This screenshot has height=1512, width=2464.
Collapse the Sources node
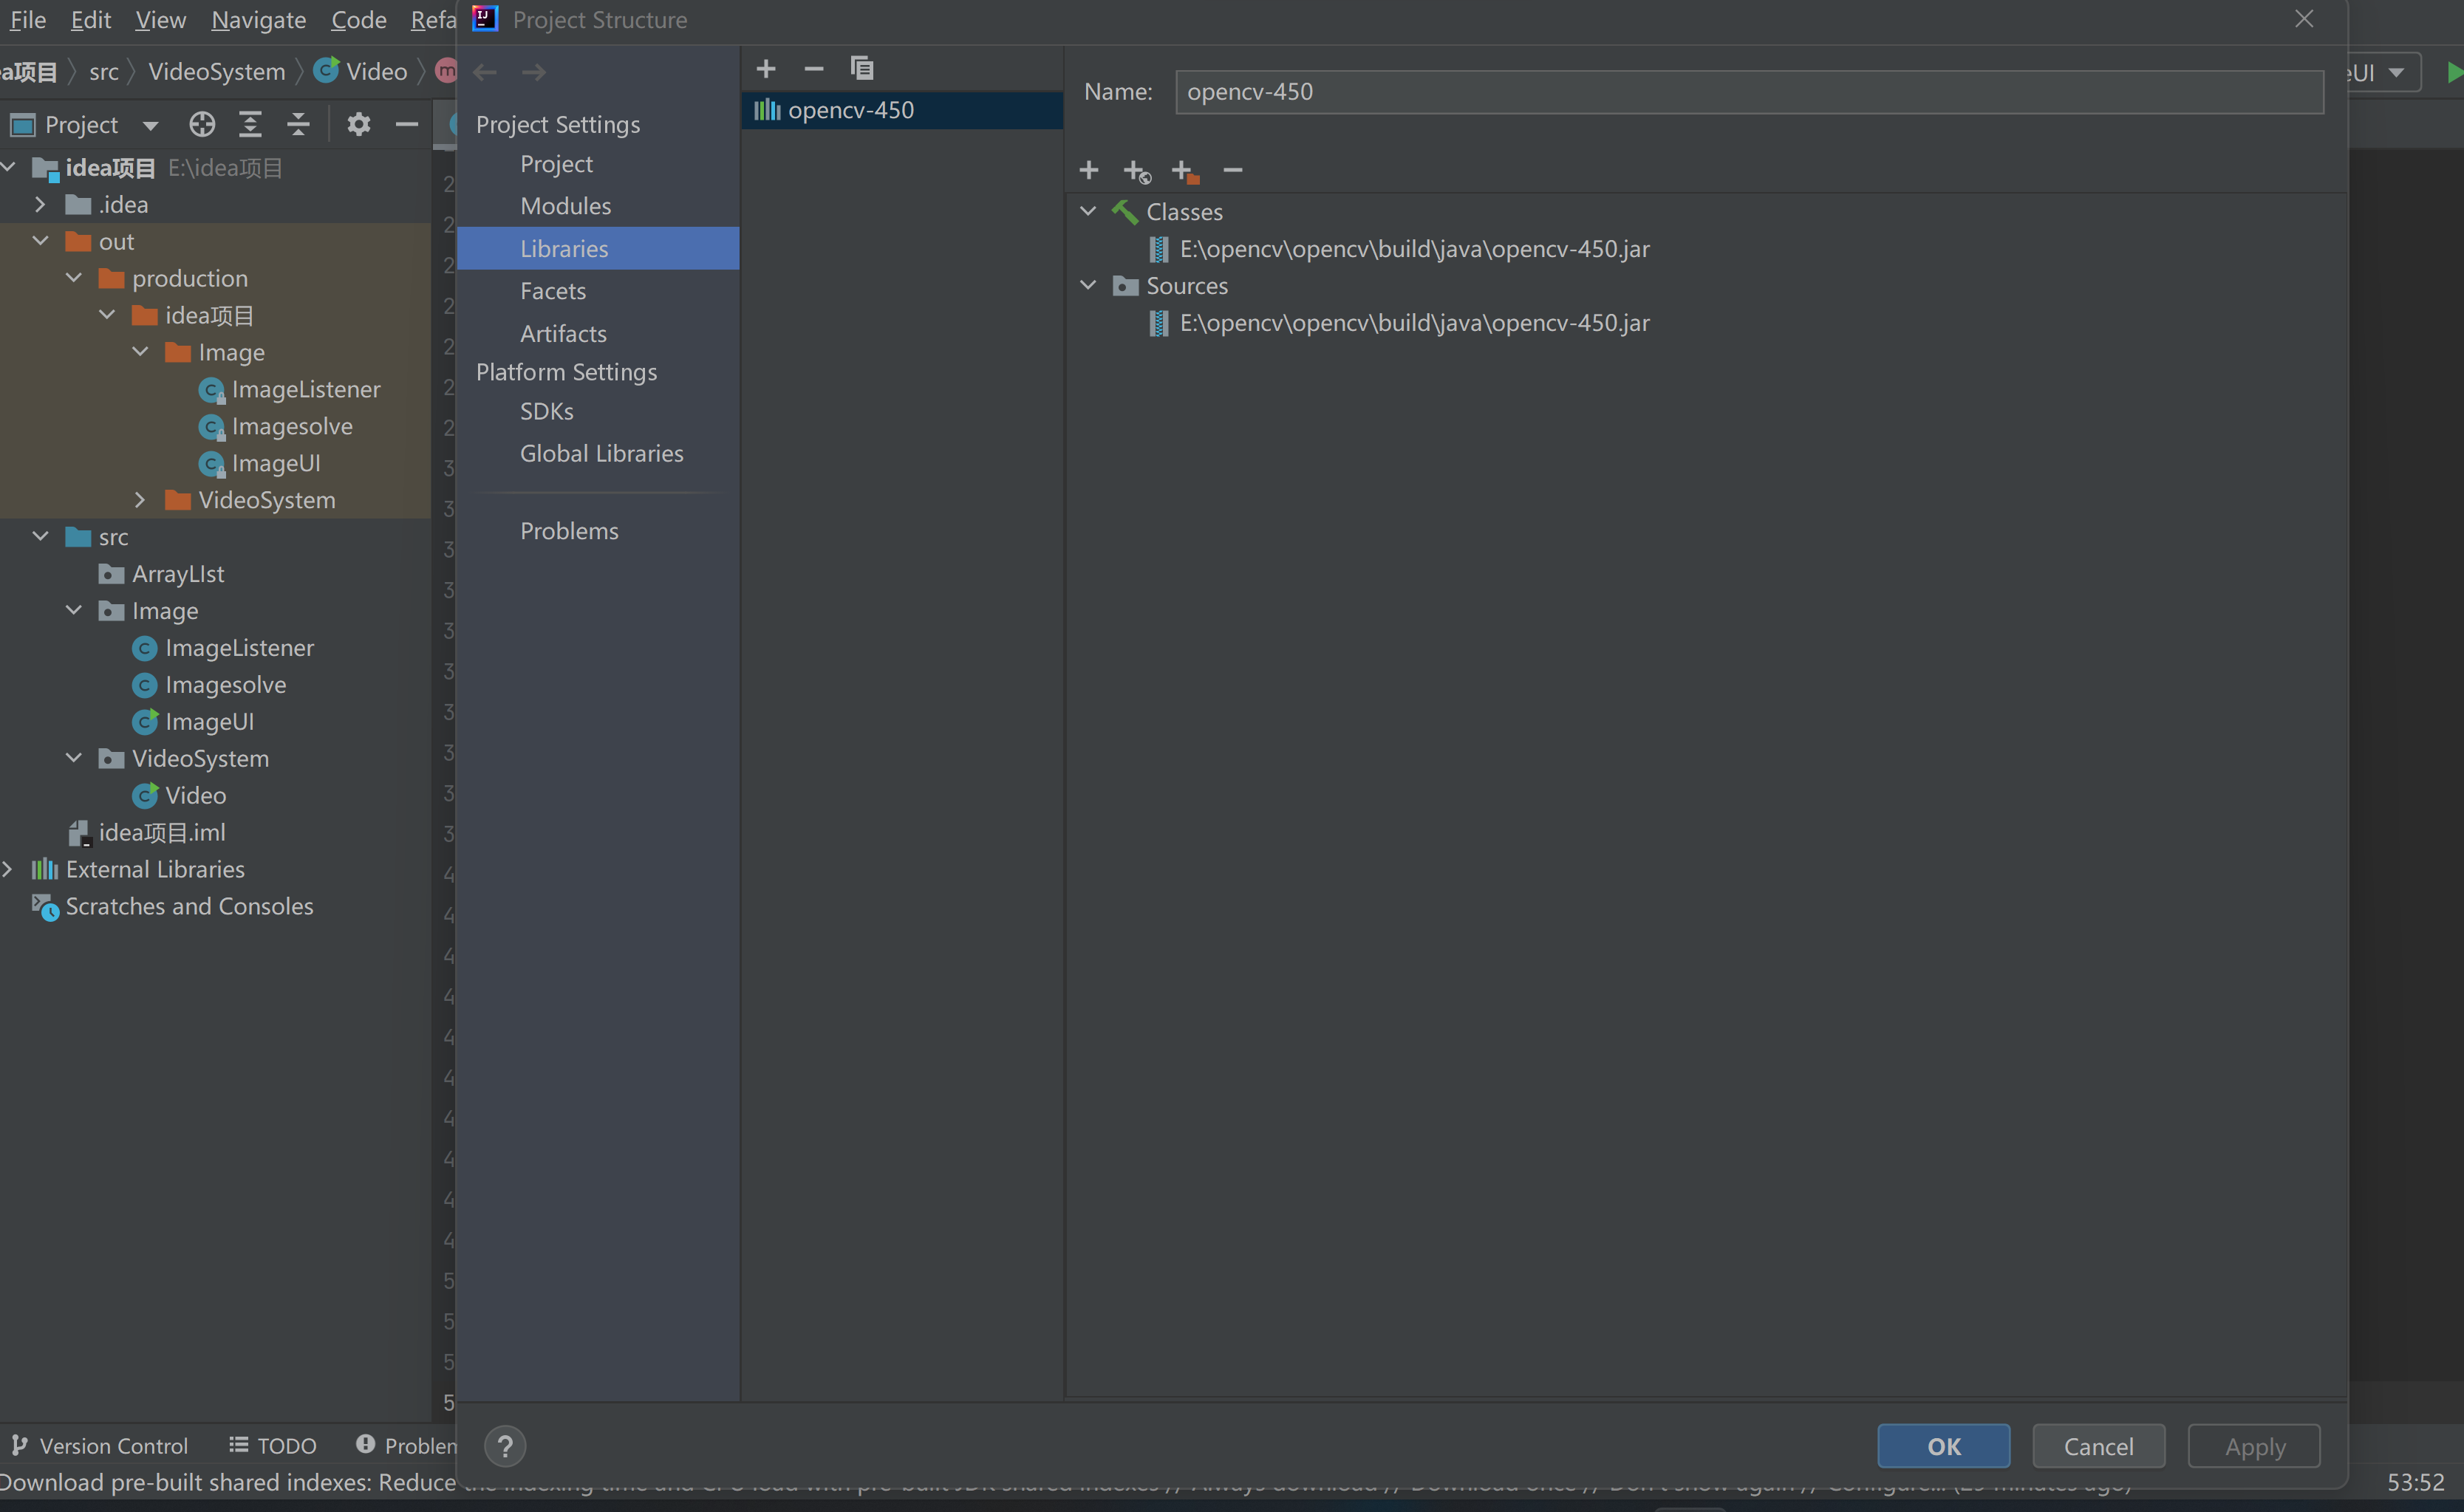[x=1088, y=285]
